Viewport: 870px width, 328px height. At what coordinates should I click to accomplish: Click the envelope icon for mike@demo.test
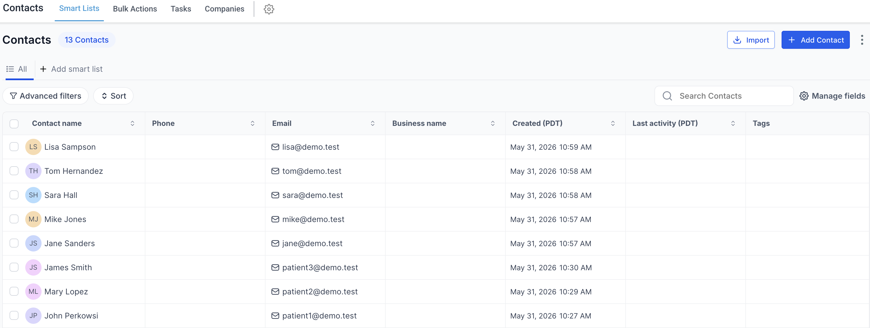(x=275, y=219)
